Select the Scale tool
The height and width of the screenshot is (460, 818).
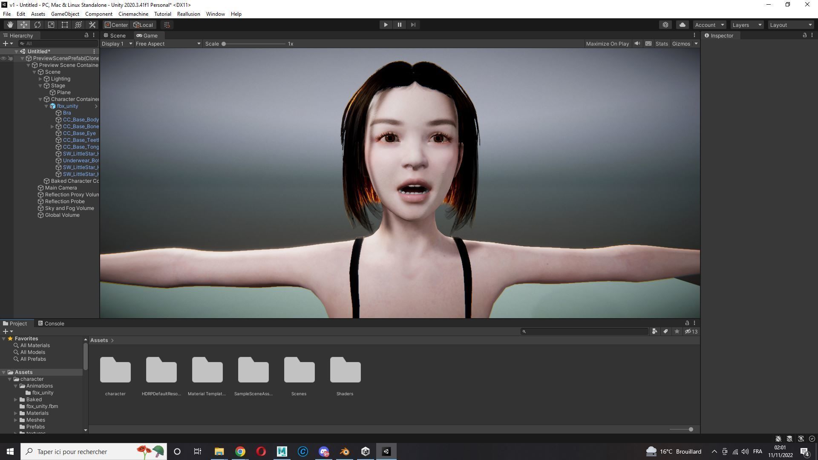(51, 24)
